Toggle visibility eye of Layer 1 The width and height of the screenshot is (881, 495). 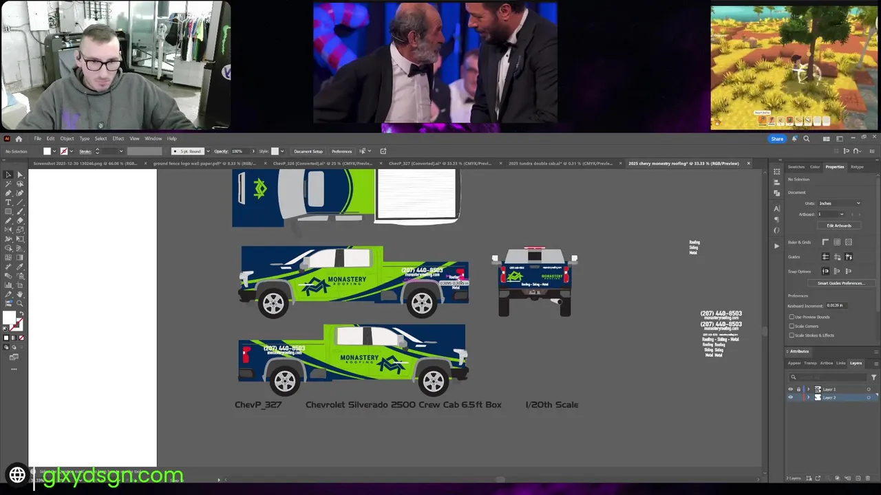(x=790, y=390)
